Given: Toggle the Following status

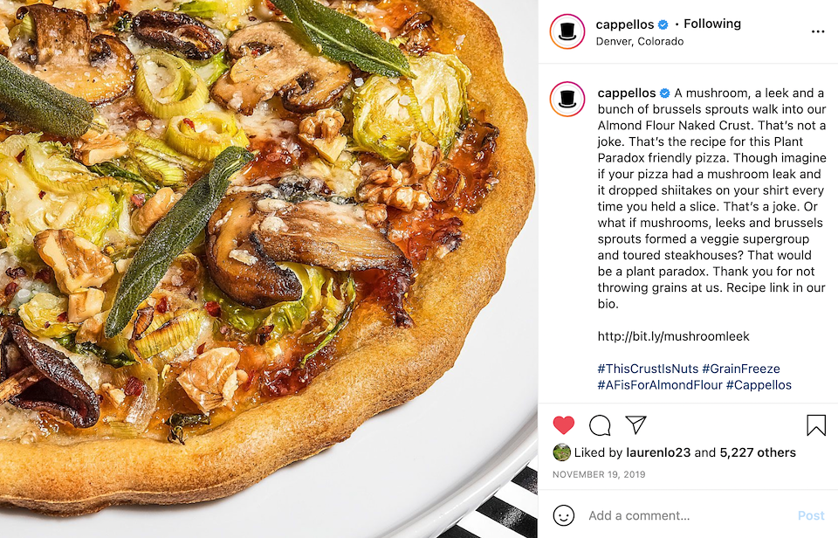Looking at the screenshot, I should click(712, 24).
